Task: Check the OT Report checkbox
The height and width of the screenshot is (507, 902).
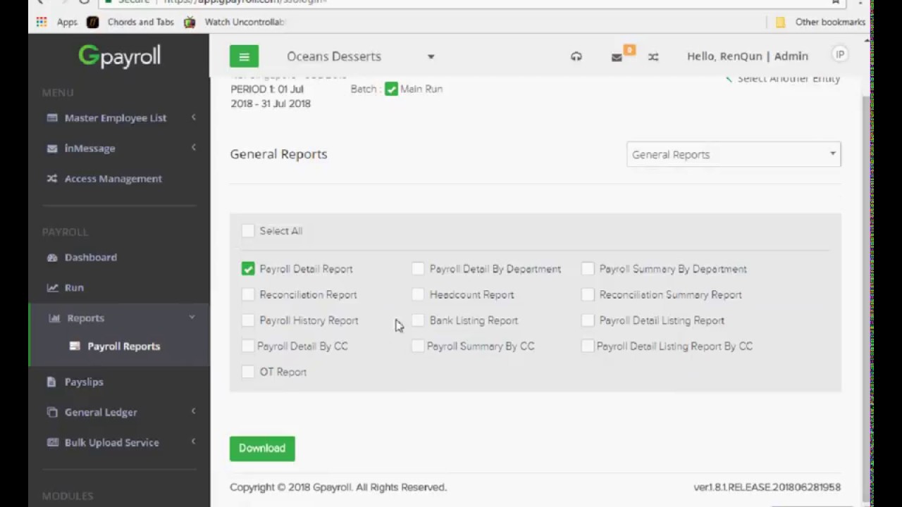Action: tap(247, 372)
